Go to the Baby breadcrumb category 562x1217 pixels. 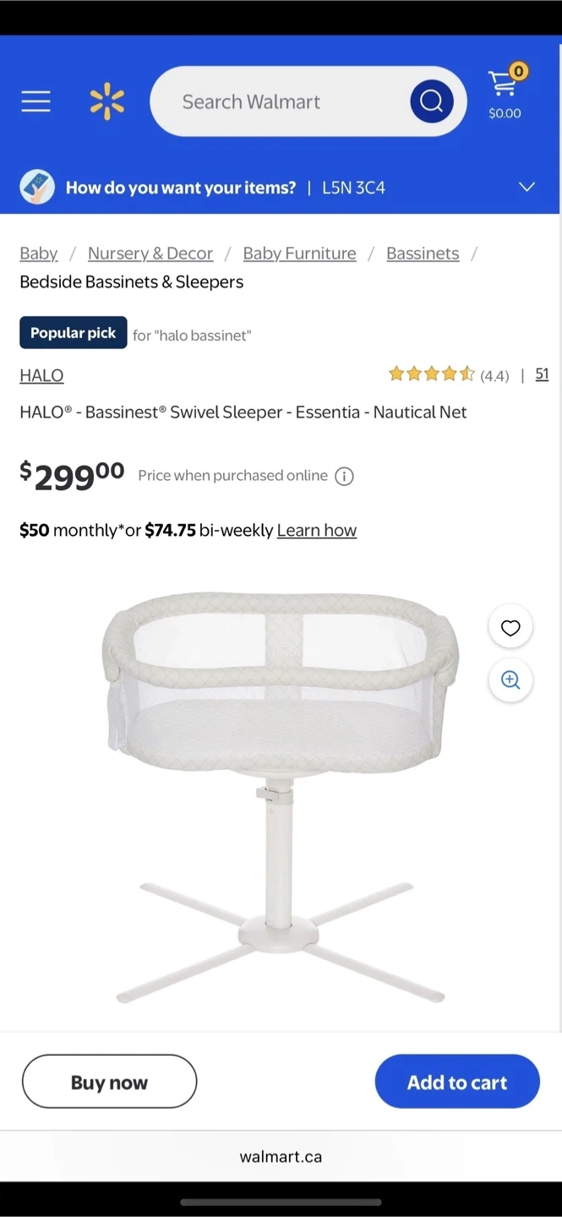click(x=39, y=254)
